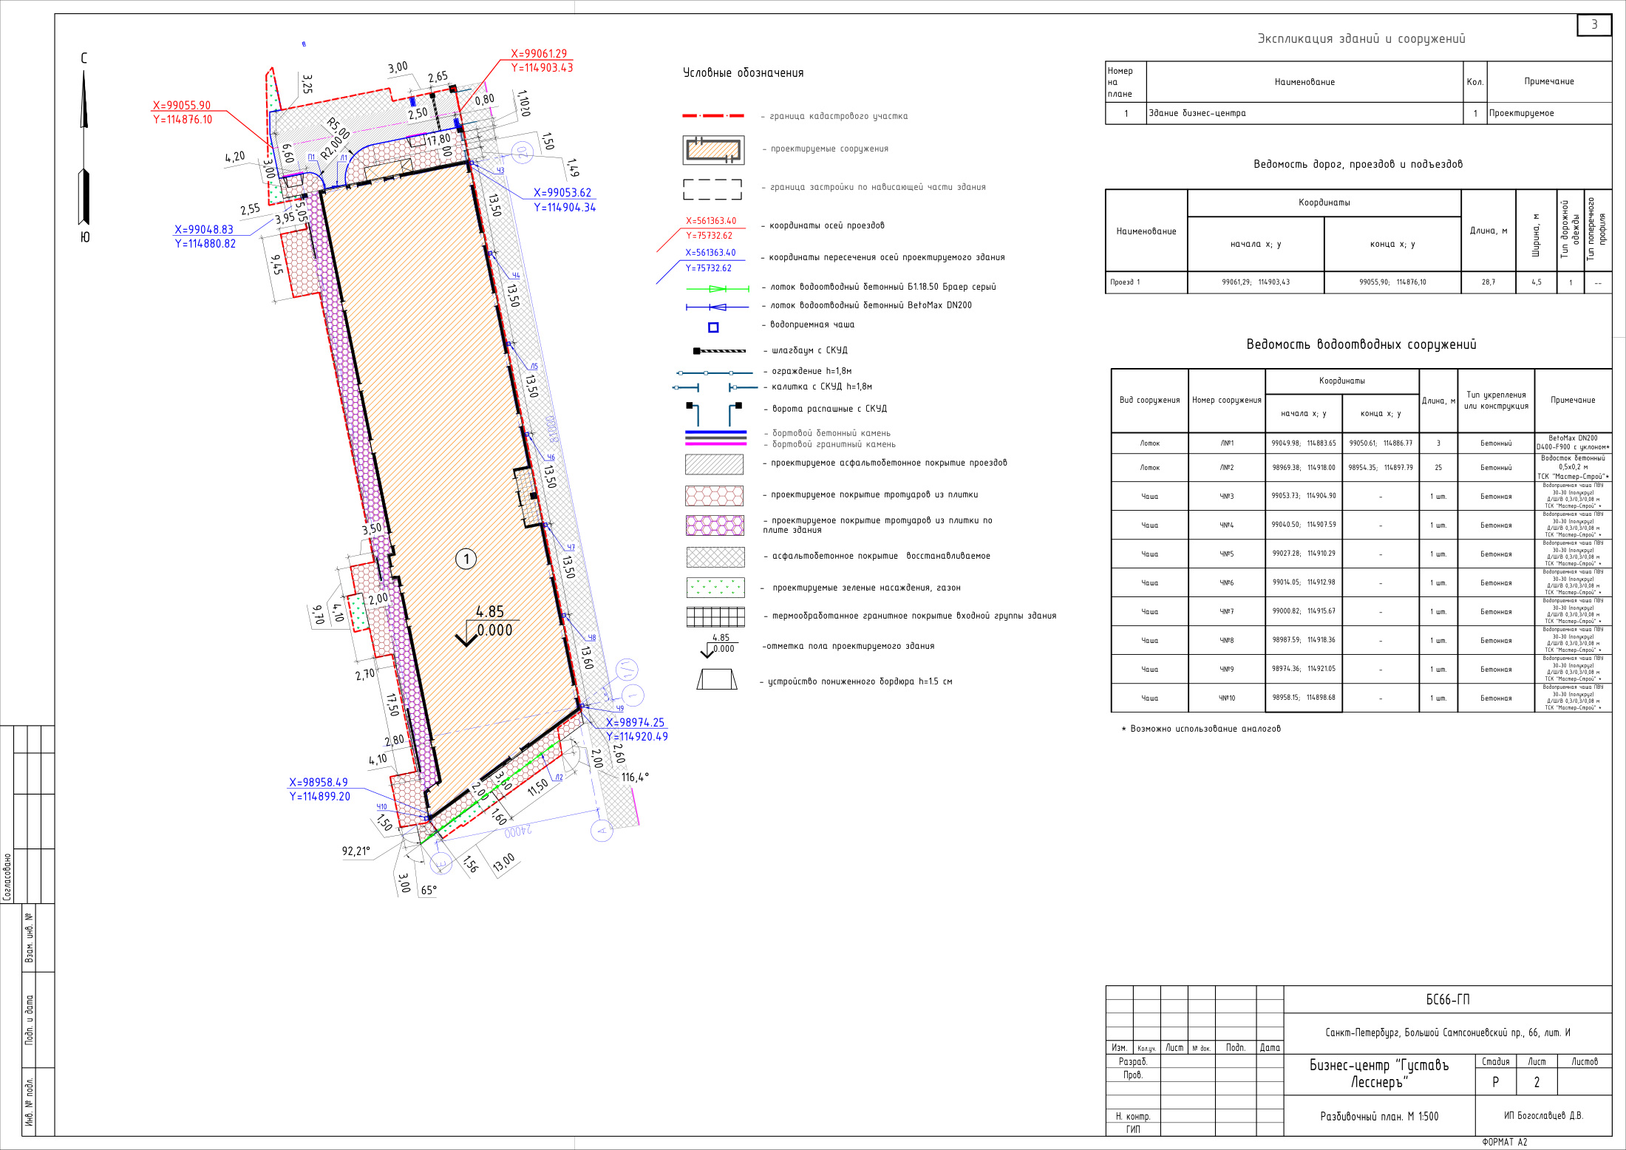Click the trapezoid пониженного бордюра legend symbol

coord(717,679)
